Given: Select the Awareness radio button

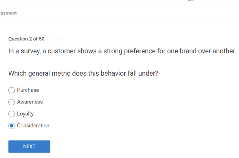Looking at the screenshot, I should pyautogui.click(x=12, y=102).
